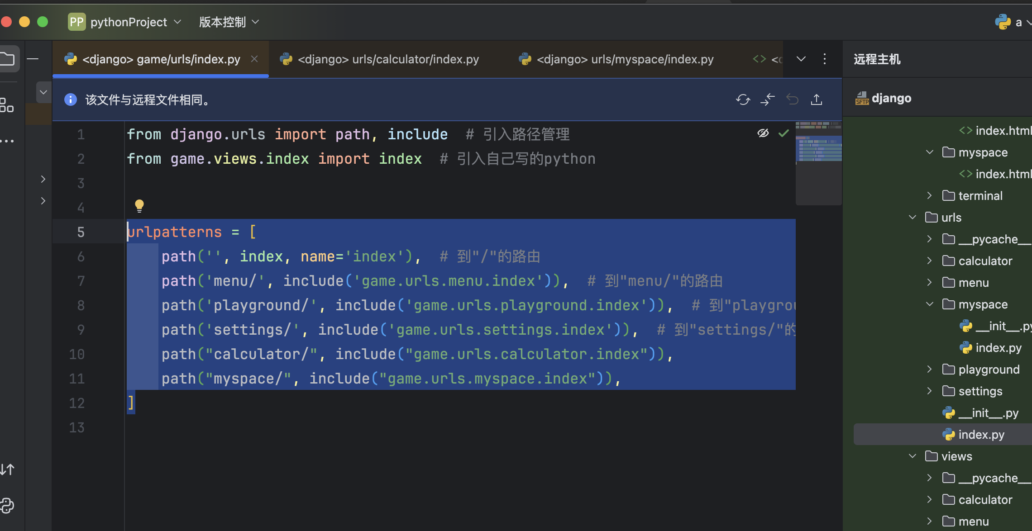Click the Python interpreter icon at top right
The width and height of the screenshot is (1032, 531).
pyautogui.click(x=1003, y=22)
